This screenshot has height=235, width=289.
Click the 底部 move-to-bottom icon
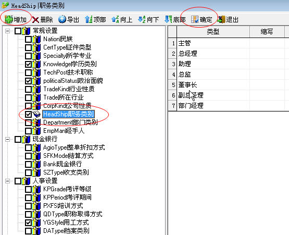tap(168, 19)
